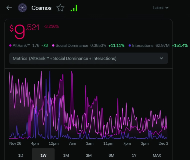Click the Cosmos title text
Viewport: 190px width, 160px height.
[x=41, y=8]
